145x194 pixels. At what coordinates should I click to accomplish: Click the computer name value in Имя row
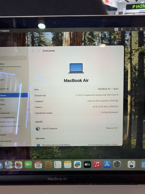pos(108,89)
